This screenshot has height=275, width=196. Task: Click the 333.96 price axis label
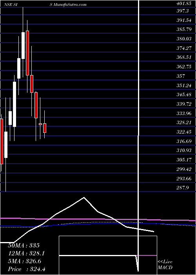pyautogui.click(x=184, y=113)
